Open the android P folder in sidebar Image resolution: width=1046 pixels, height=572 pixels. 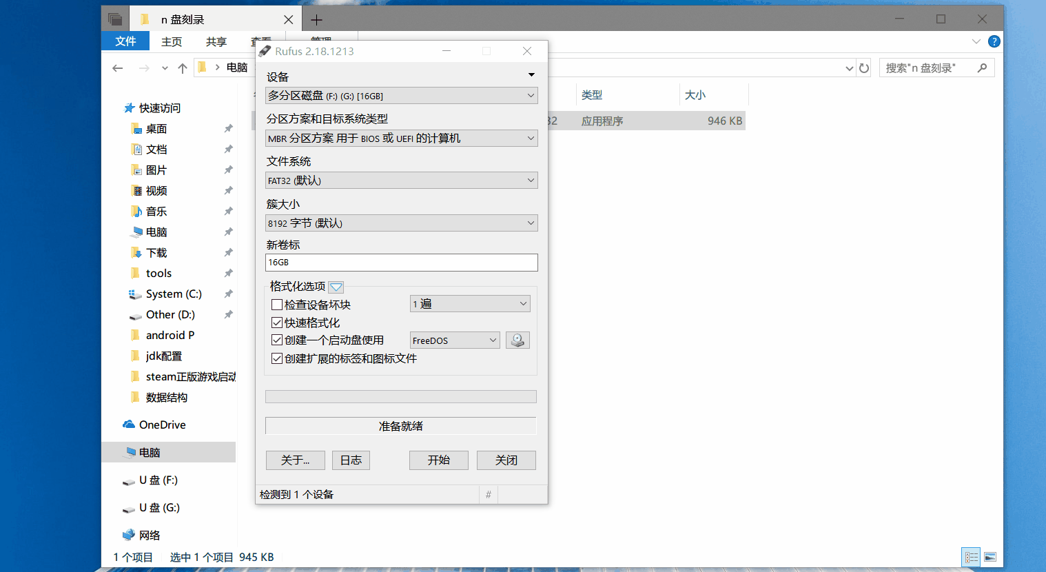(170, 335)
